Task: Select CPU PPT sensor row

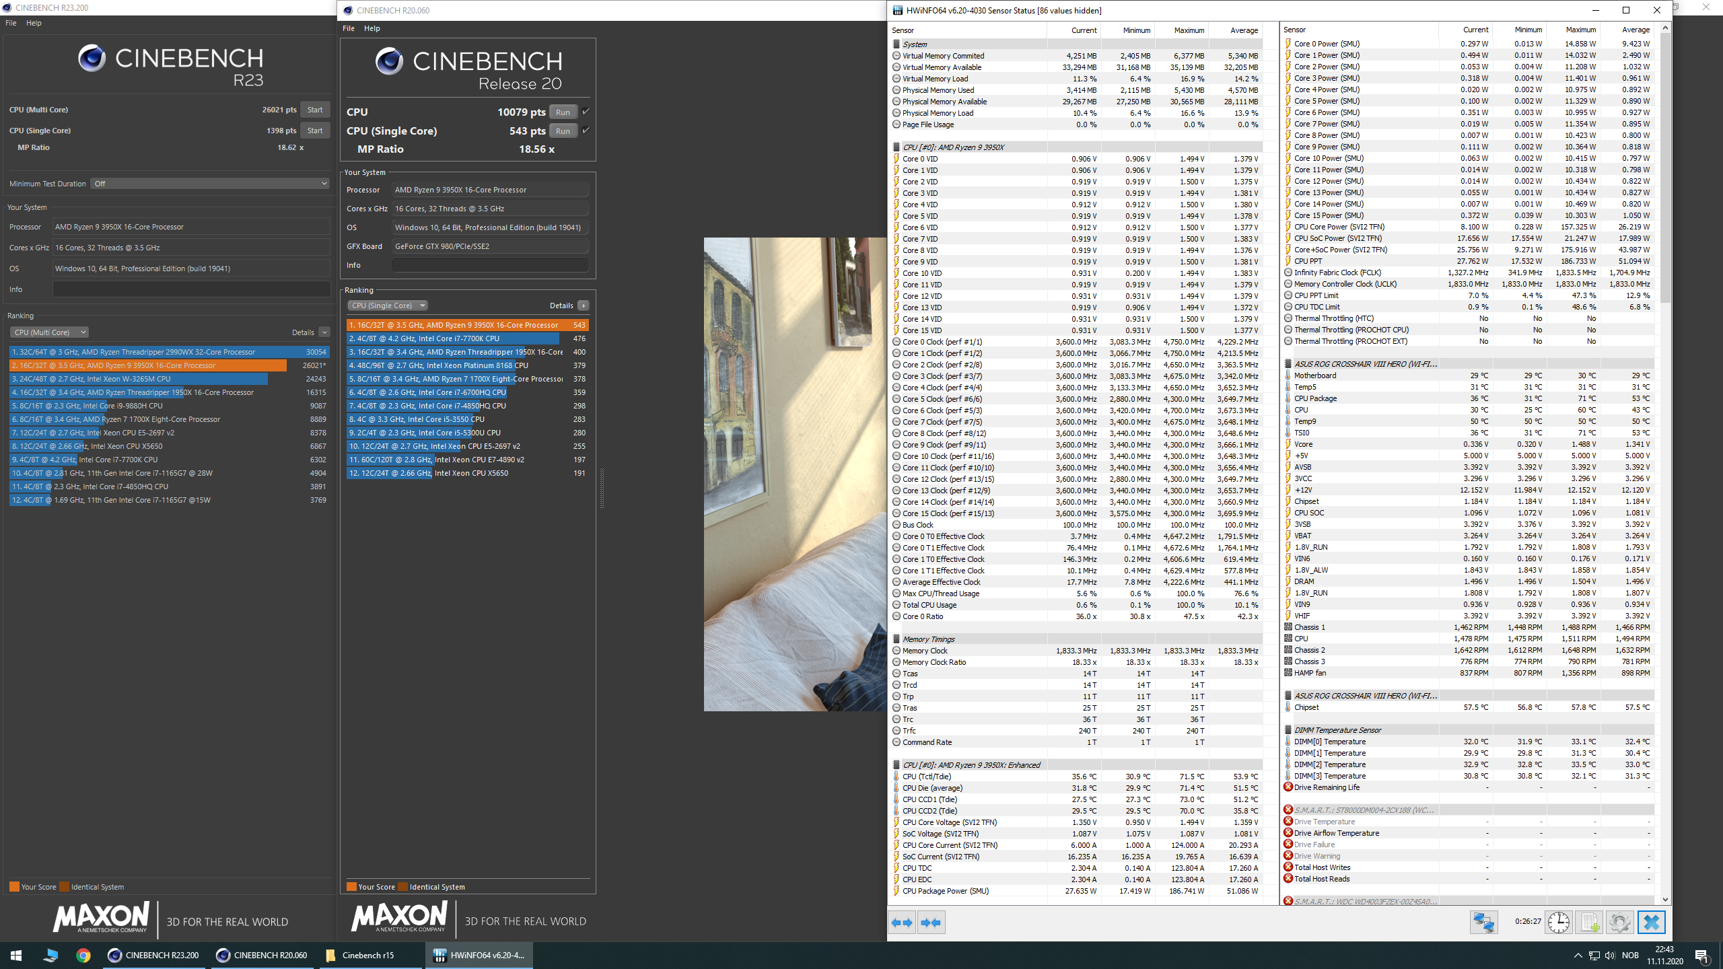Action: 1467,261
